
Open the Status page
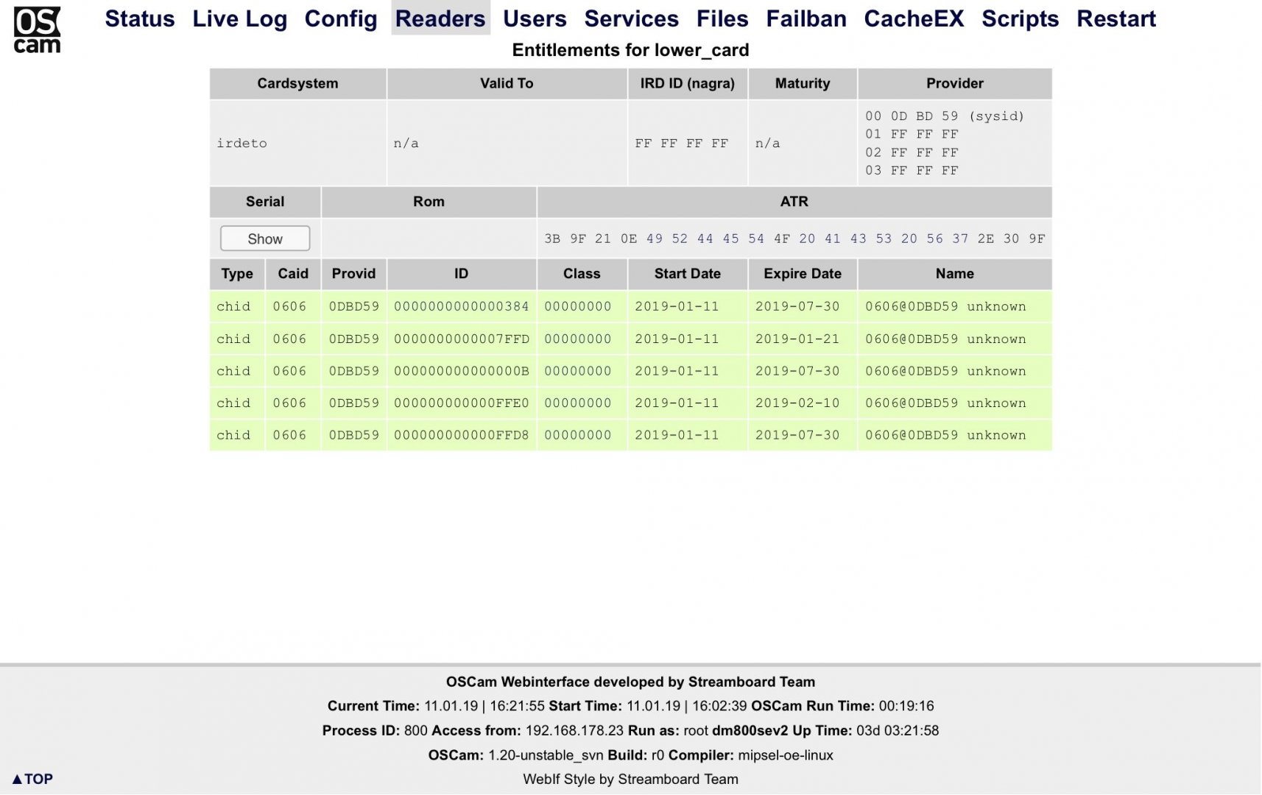click(140, 18)
